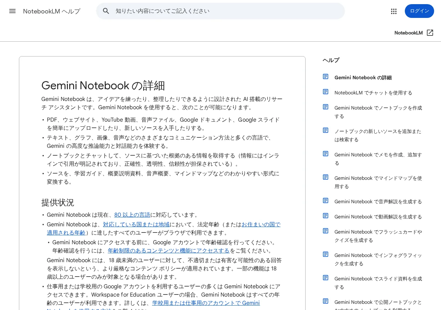Click the ログイン button

coord(419,11)
